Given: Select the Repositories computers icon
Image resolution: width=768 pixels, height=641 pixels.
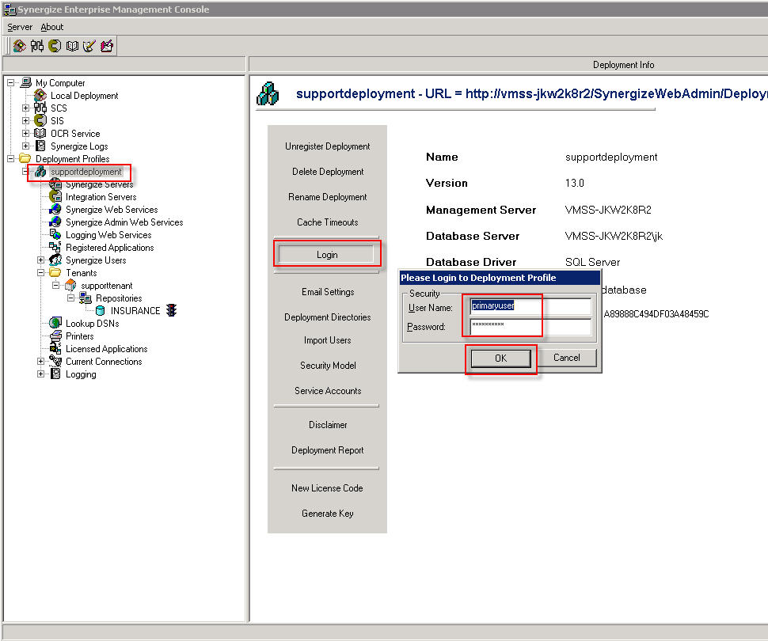Looking at the screenshot, I should [86, 298].
